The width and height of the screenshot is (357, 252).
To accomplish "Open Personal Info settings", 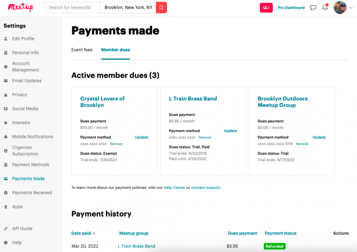I will [x=26, y=53].
